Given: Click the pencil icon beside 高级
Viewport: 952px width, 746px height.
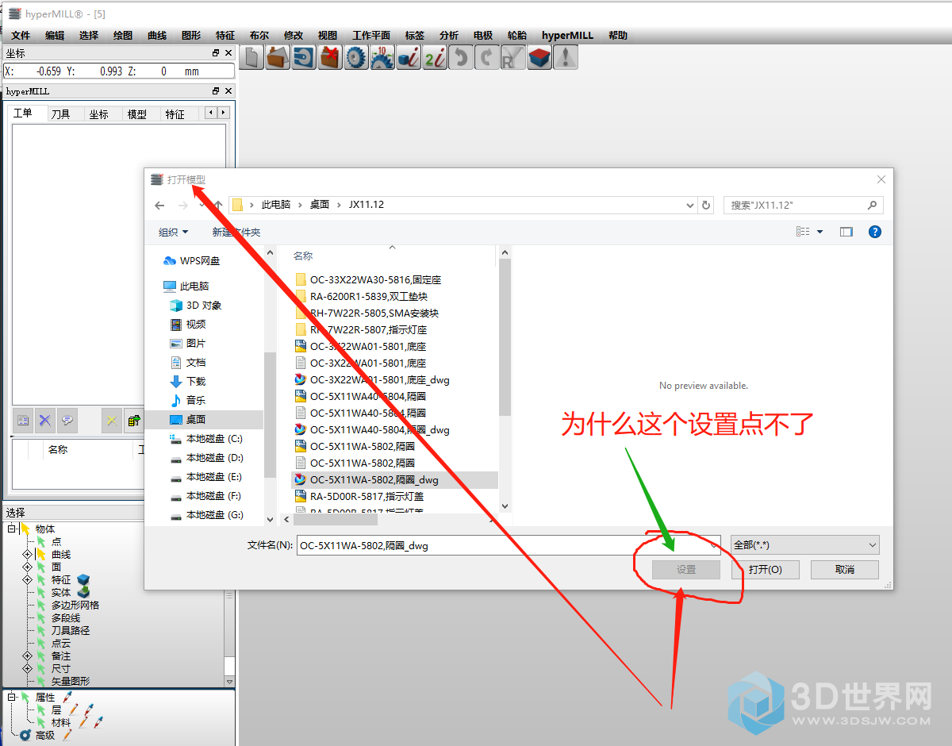Looking at the screenshot, I should [67, 735].
